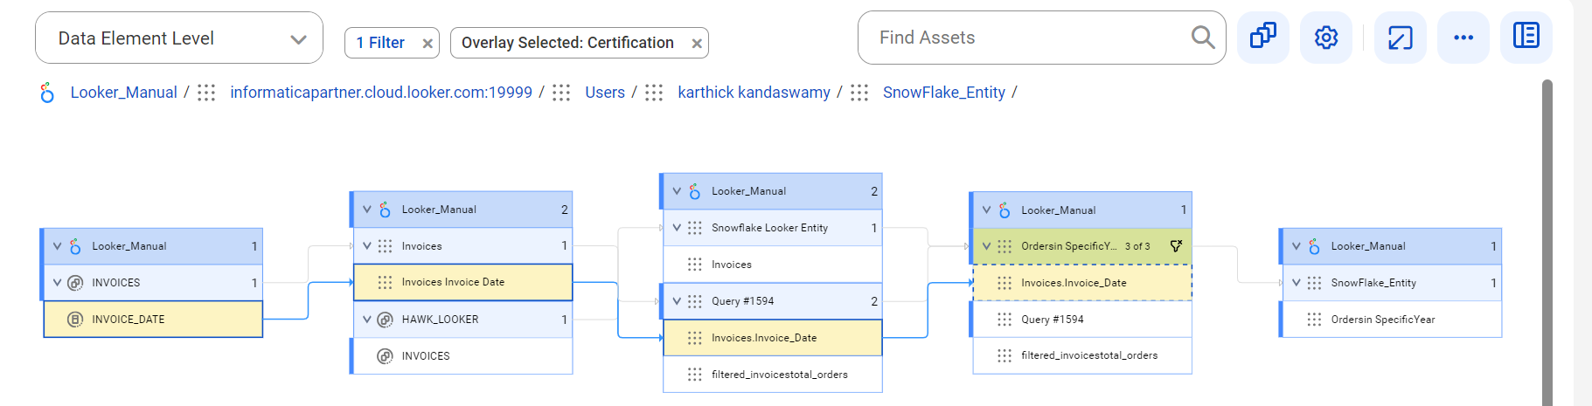Click HAWK_LOOKER schema icon
Image resolution: width=1592 pixels, height=406 pixels.
(385, 320)
